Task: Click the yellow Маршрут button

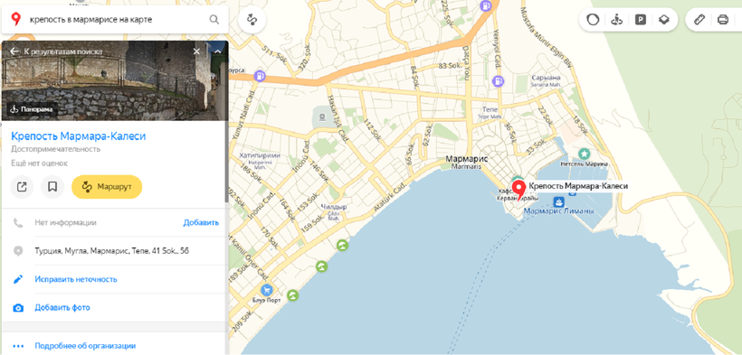Action: 107,187
